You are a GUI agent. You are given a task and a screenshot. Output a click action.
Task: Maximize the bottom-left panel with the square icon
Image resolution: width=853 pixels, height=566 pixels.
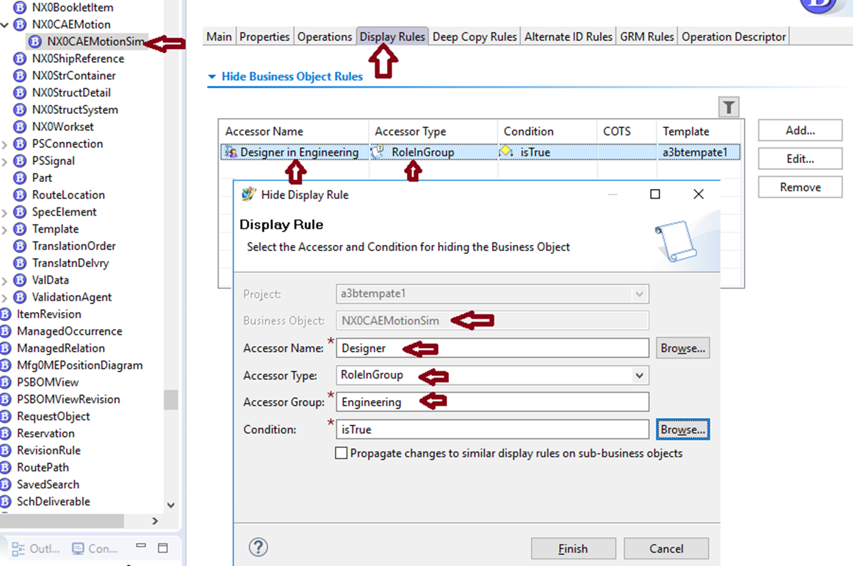(163, 548)
